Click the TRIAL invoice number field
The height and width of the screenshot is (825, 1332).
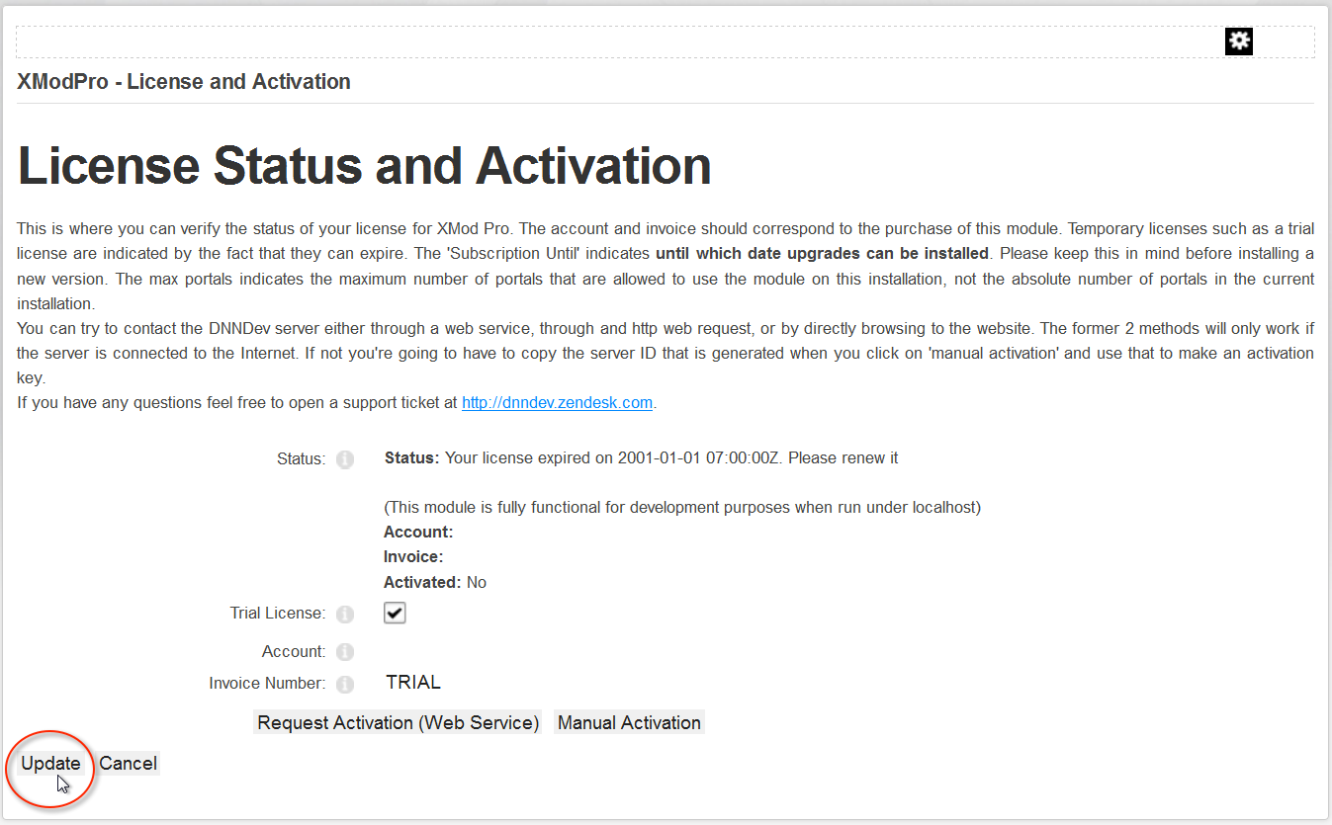point(413,682)
